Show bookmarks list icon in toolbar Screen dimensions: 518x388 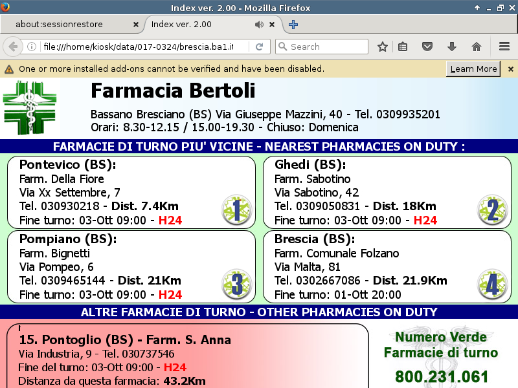(x=403, y=47)
